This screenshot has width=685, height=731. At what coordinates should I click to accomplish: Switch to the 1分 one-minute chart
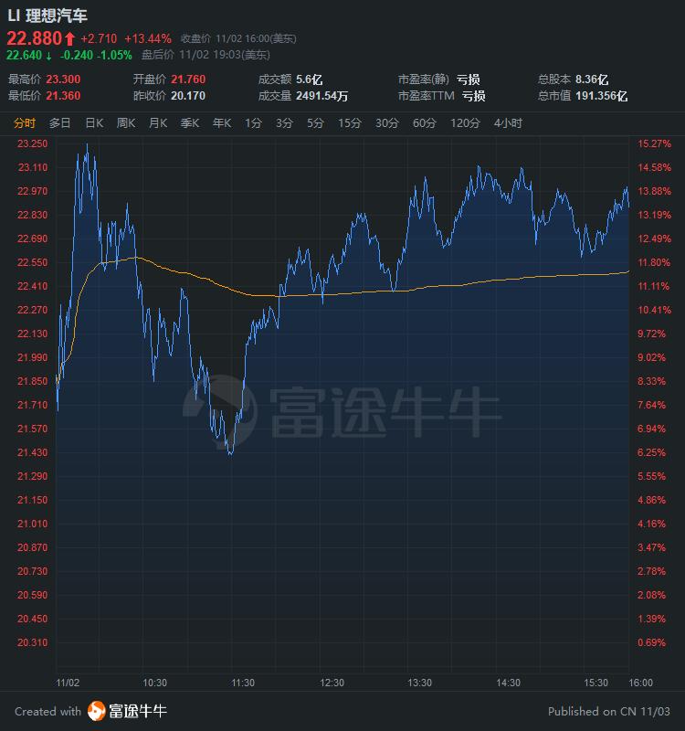tap(253, 123)
